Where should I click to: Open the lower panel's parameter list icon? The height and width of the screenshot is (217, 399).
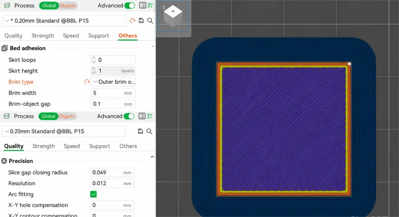[142, 116]
